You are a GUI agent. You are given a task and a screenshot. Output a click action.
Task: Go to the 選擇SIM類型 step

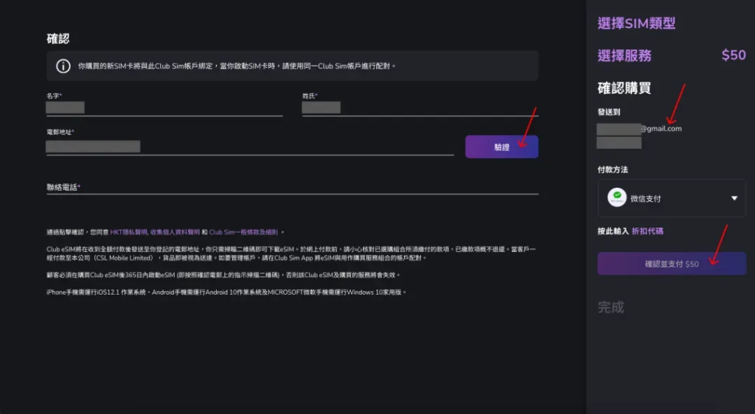pyautogui.click(x=636, y=24)
